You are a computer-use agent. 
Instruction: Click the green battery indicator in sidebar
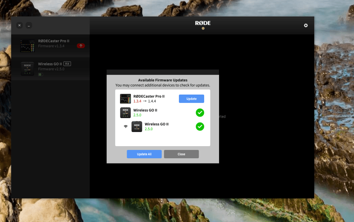click(x=40, y=74)
